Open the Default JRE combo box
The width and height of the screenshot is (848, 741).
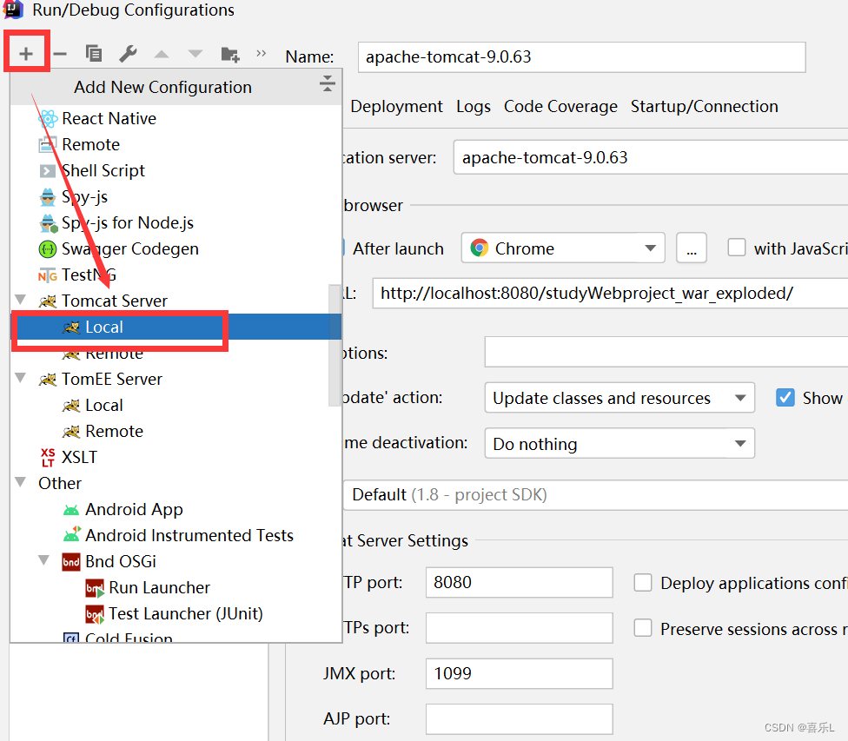pos(595,495)
